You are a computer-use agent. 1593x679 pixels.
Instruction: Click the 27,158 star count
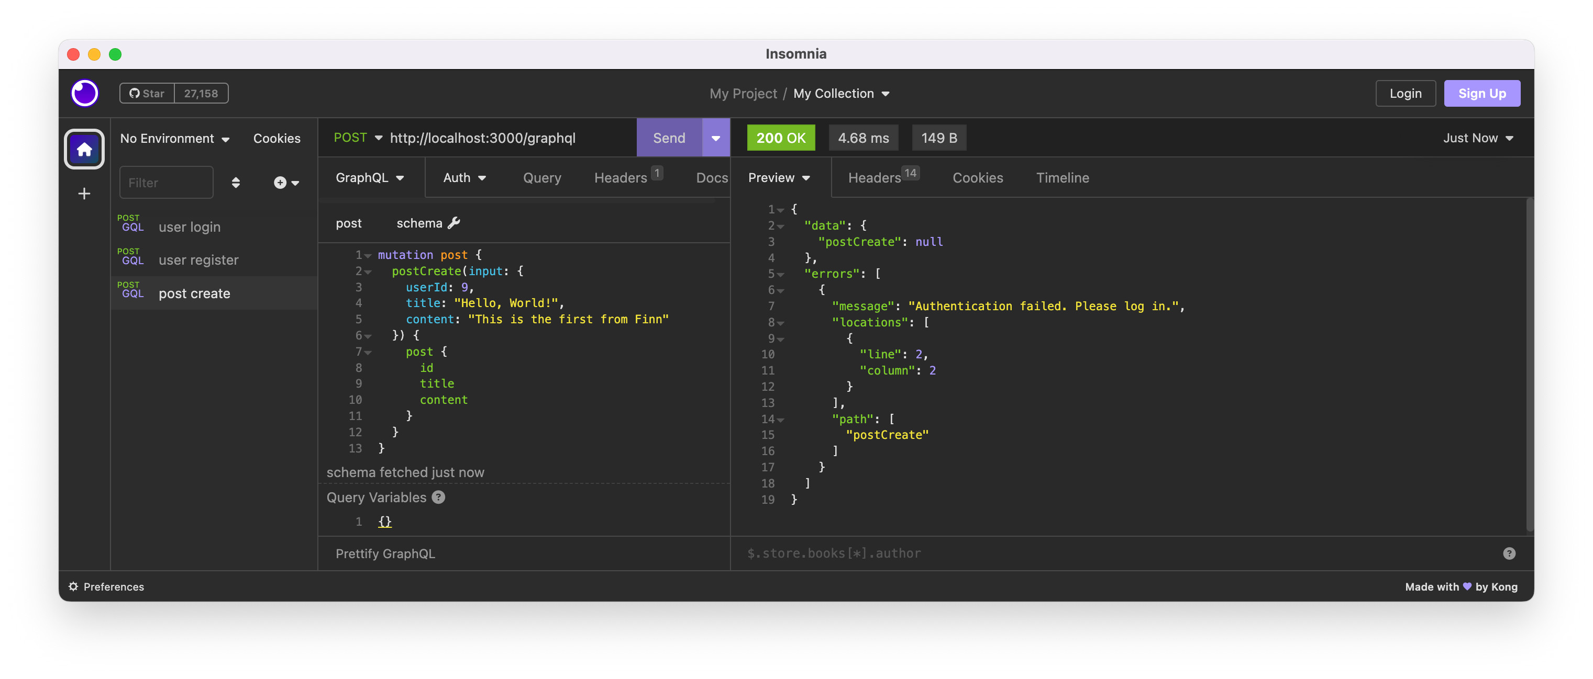[201, 93]
